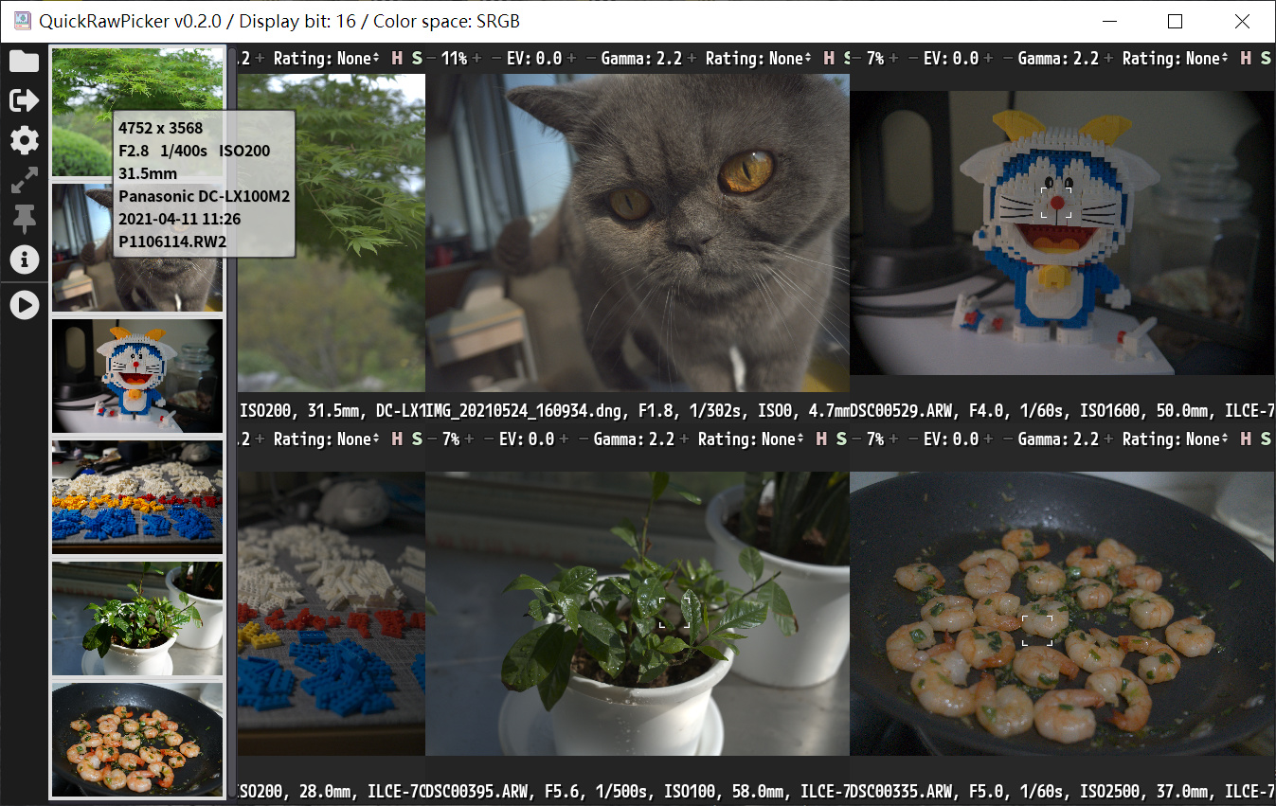
Task: Select the potted plant thumbnail
Action: (137, 618)
